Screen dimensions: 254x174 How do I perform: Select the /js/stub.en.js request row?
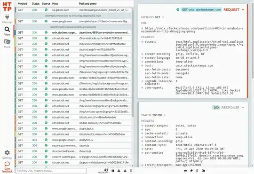[73, 49]
